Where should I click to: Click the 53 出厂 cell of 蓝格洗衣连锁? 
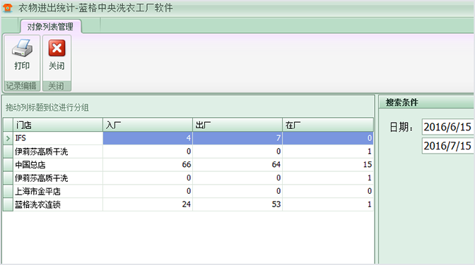pyautogui.click(x=237, y=204)
